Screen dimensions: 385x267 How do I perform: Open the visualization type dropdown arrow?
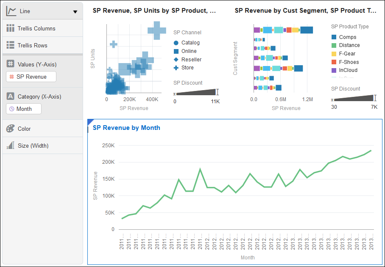(x=75, y=12)
